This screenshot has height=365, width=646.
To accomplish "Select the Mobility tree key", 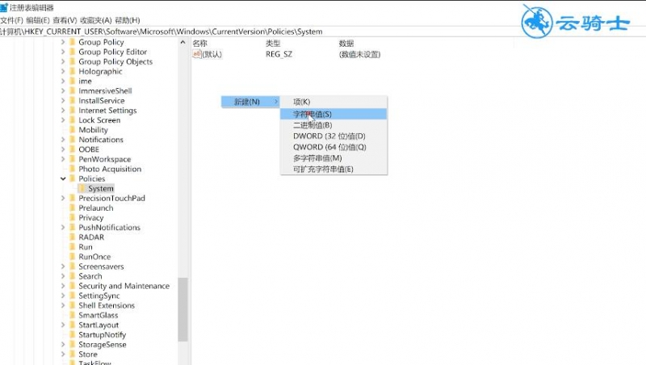I will [93, 130].
